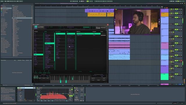Click the loop brace above arrangement timeline
186x105 pixels.
click(77, 7)
